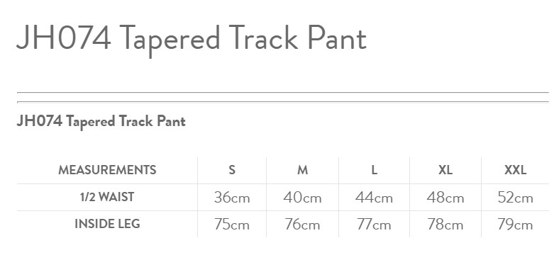Screen dimensions: 554x272
Task: Select the XL size column header
Action: click(x=445, y=170)
